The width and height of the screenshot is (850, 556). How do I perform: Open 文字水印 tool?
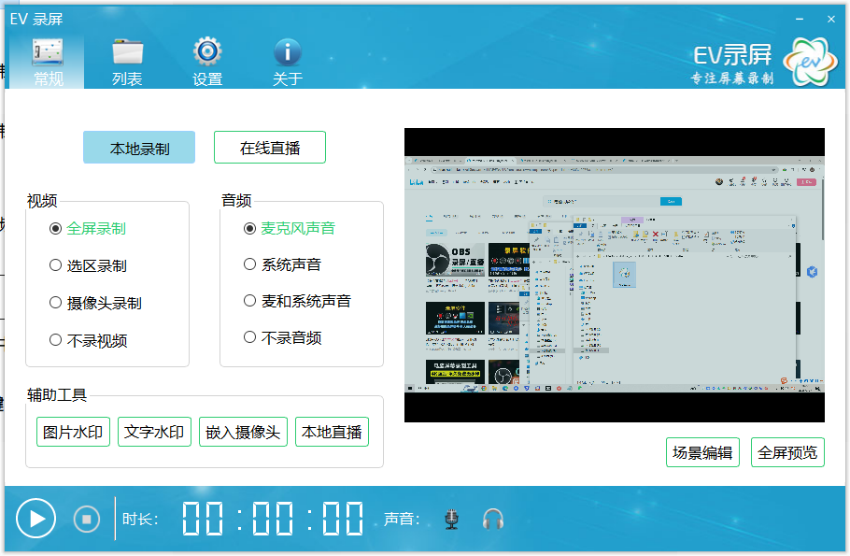click(154, 433)
